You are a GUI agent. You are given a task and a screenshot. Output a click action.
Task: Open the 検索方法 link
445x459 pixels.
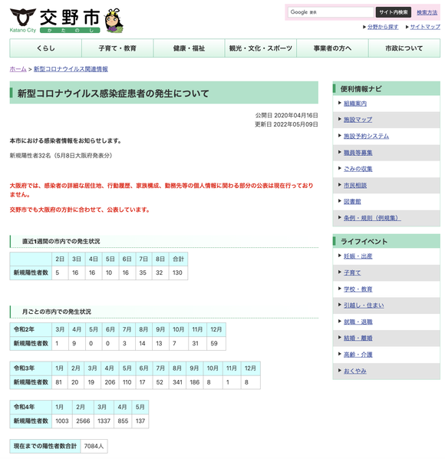427,12
